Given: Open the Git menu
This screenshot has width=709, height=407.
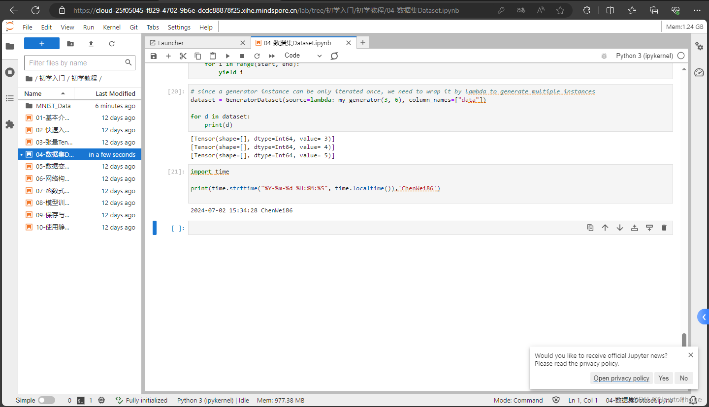Looking at the screenshot, I should (133, 27).
